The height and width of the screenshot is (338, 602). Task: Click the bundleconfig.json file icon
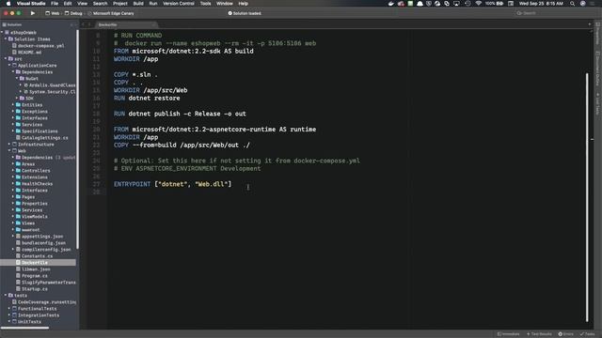pyautogui.click(x=18, y=242)
